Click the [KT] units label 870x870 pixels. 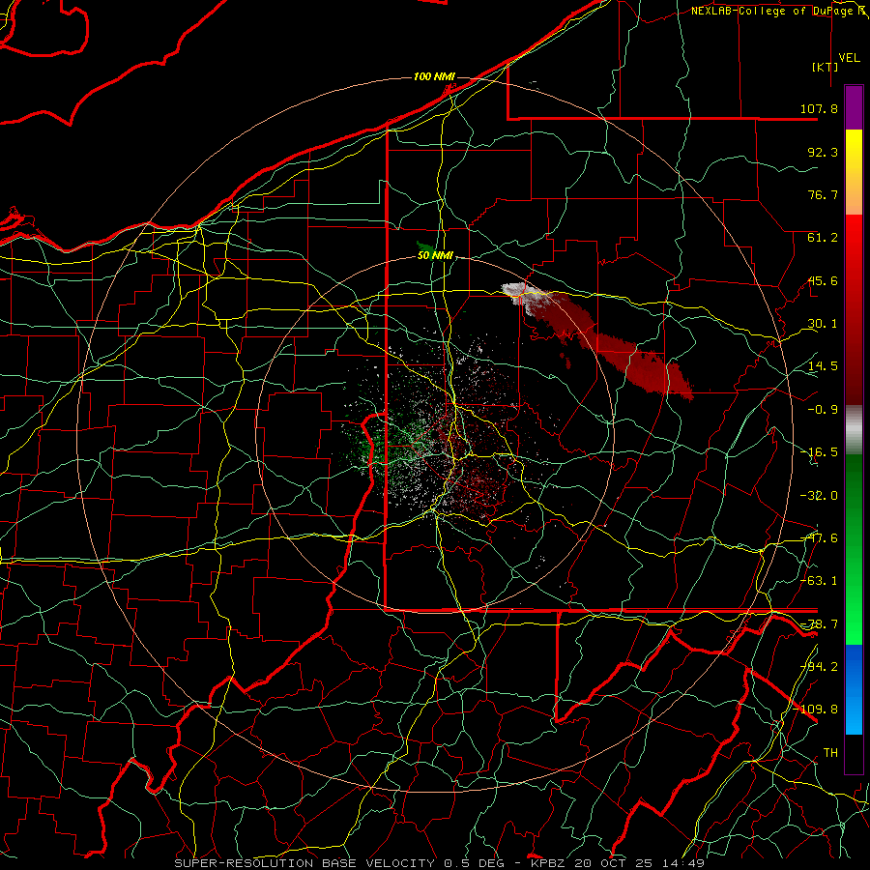(826, 67)
